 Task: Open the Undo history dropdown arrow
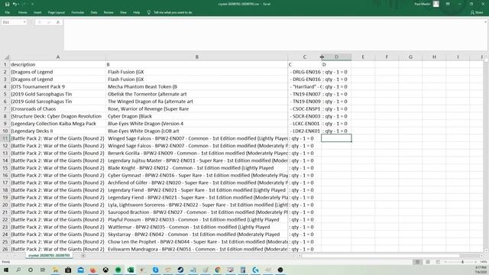18,4
